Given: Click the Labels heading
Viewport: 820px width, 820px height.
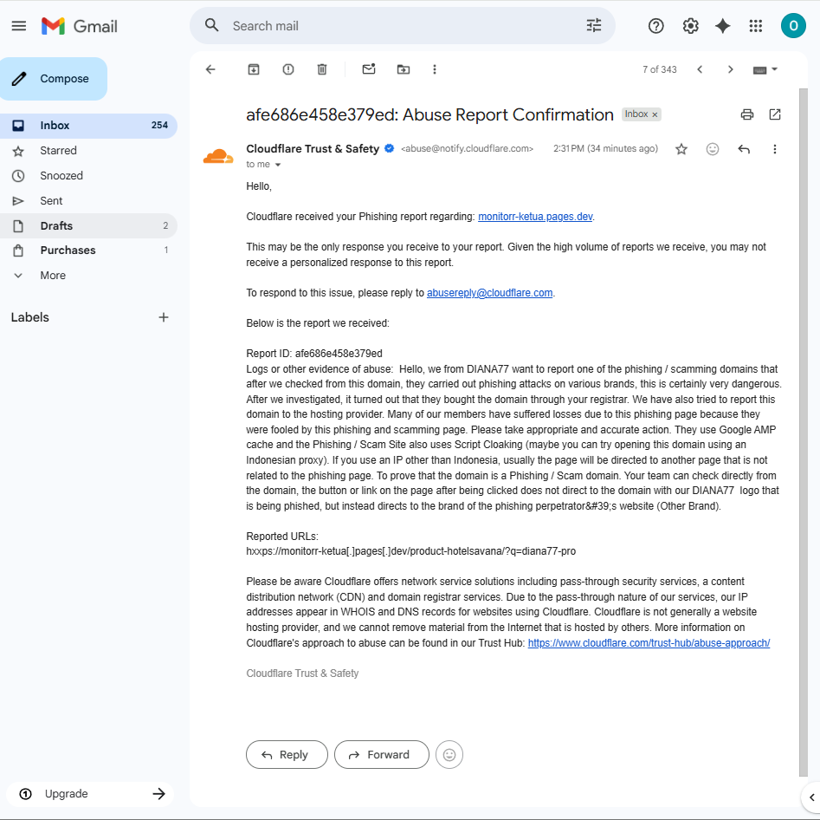Looking at the screenshot, I should (29, 317).
